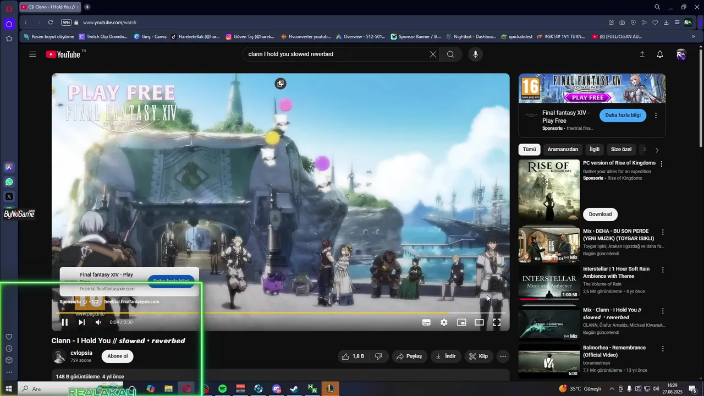Open X Twitter in Opera sidebar

click(x=9, y=196)
